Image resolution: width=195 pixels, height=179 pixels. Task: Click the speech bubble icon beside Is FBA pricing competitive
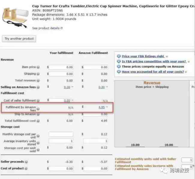pyautogui.click(x=119, y=62)
